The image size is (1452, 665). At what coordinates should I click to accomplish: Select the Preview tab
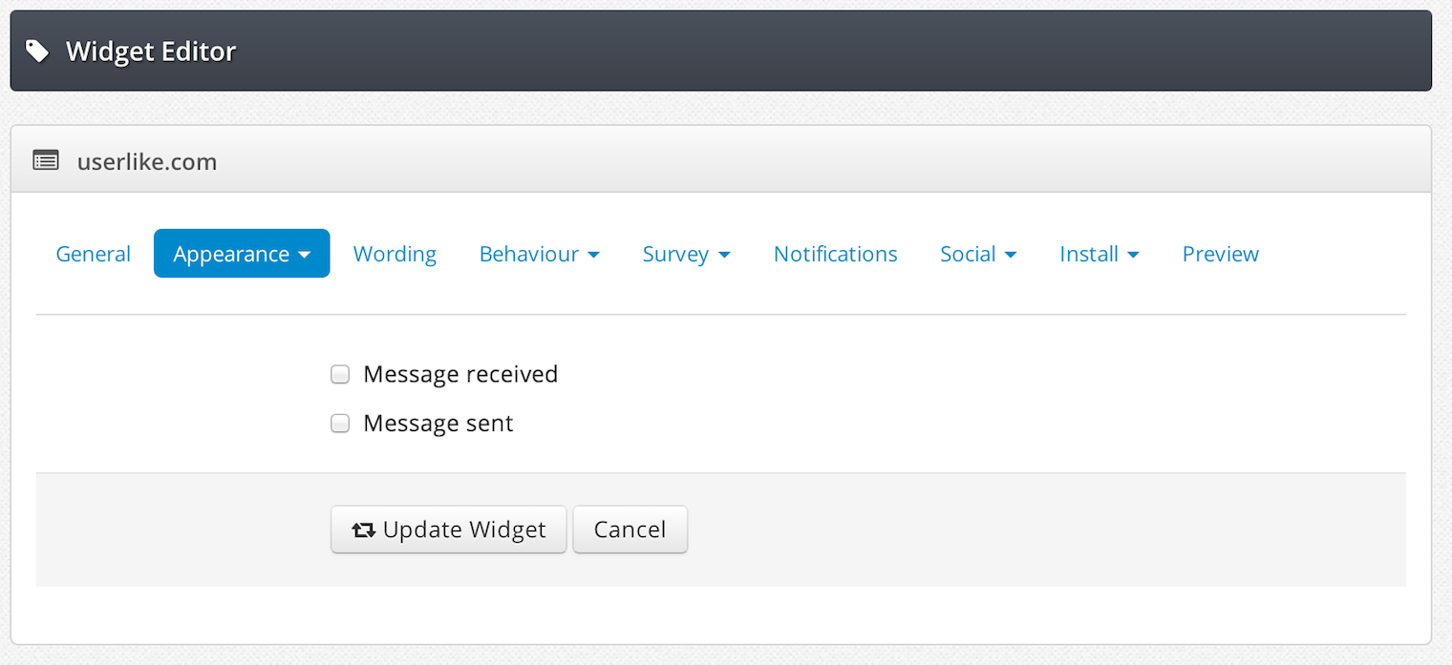[1221, 254]
